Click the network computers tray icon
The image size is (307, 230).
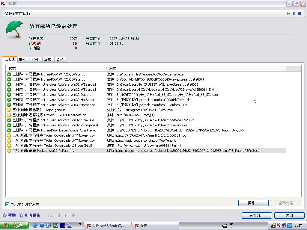[284, 226]
